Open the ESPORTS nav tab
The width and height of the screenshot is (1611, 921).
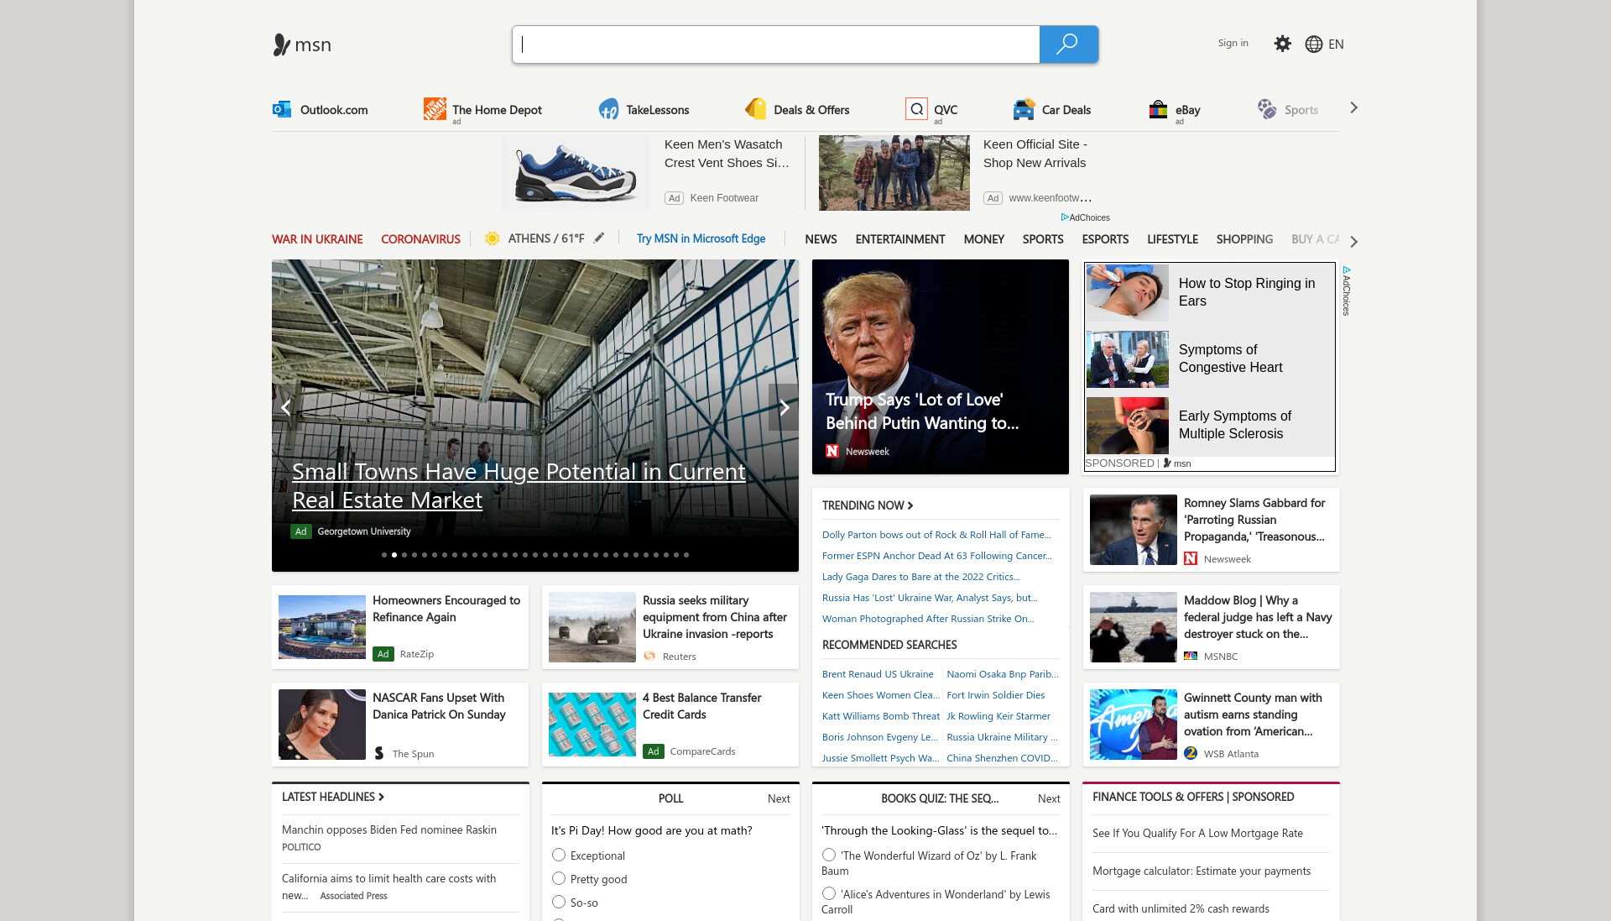(1105, 239)
